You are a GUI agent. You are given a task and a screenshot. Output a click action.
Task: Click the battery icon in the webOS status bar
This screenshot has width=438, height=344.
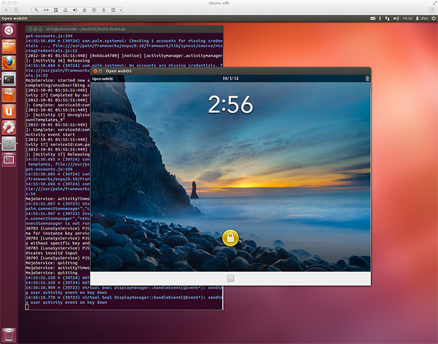point(367,78)
